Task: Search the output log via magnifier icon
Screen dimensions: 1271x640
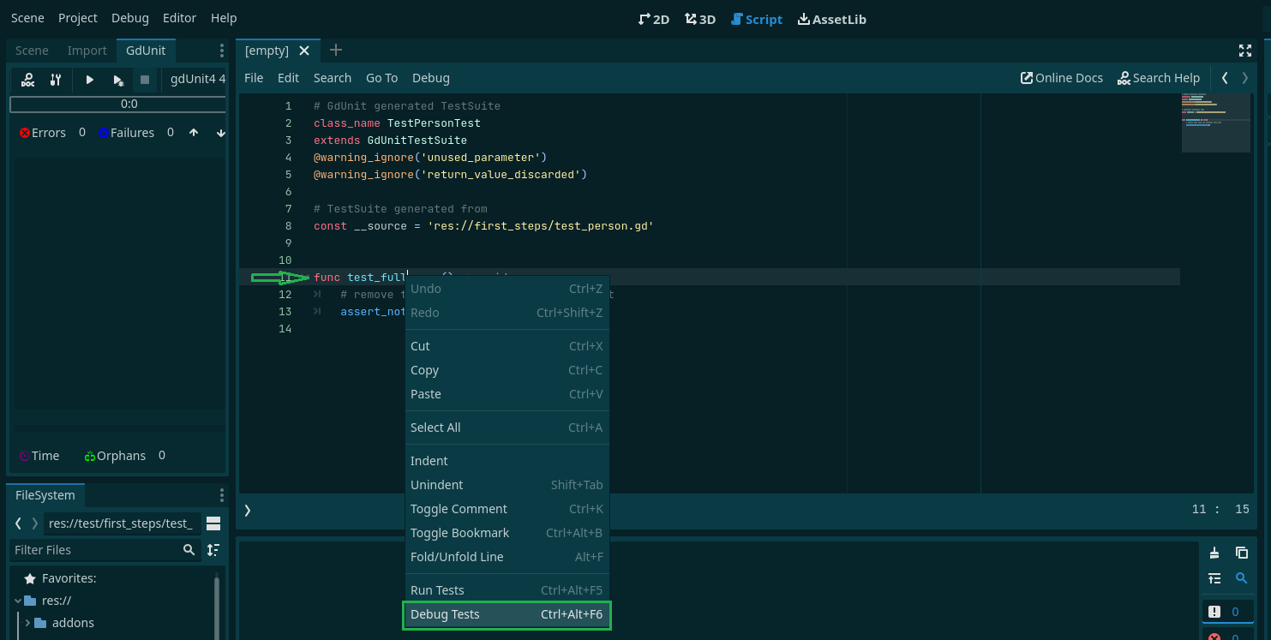Action: [x=1242, y=578]
